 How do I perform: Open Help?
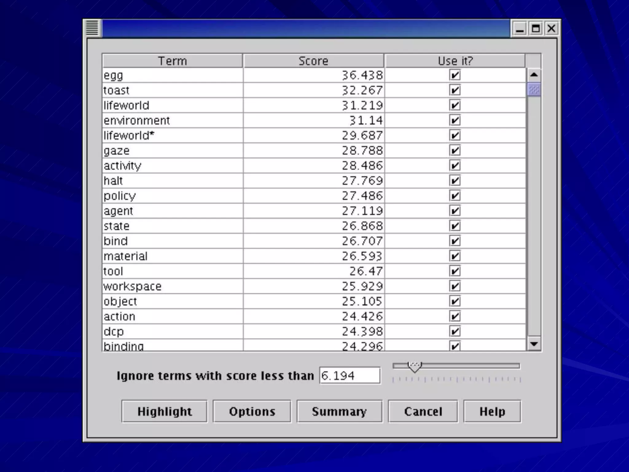click(x=492, y=411)
